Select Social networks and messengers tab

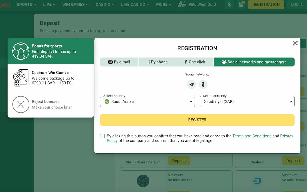[254, 62]
